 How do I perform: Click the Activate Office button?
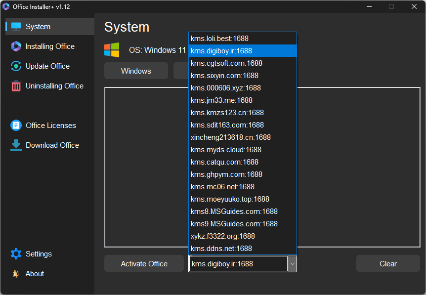[x=144, y=263]
